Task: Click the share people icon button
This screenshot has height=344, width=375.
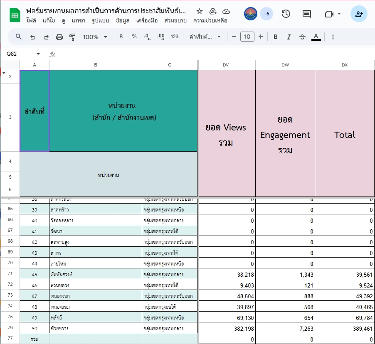Action: (358, 14)
